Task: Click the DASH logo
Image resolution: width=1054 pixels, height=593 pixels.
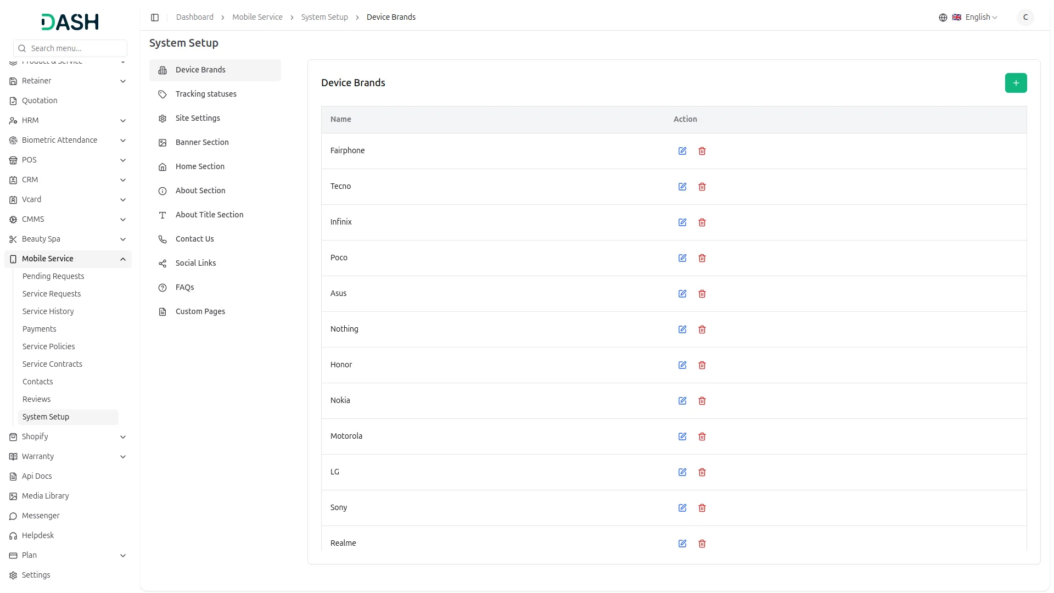Action: [x=70, y=22]
